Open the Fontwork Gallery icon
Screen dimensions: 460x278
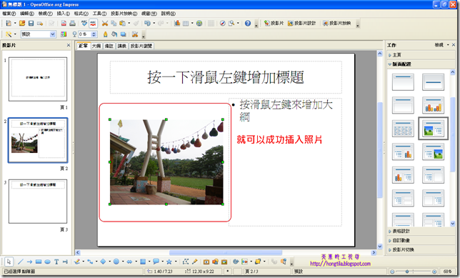point(206,262)
